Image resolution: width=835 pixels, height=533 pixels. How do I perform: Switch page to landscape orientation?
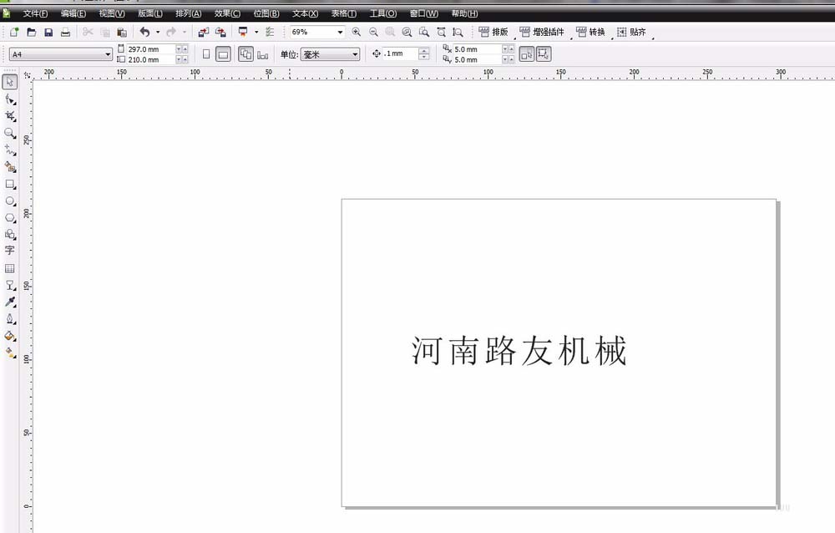223,53
